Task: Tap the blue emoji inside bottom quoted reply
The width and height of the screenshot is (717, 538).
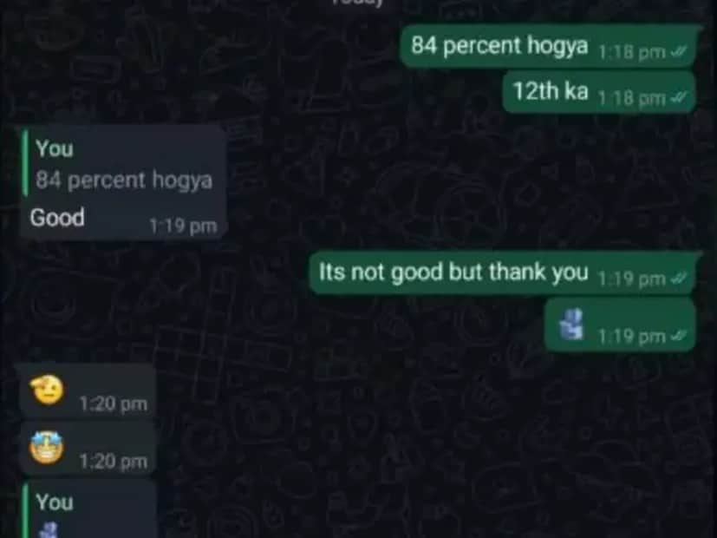Action: point(49,530)
